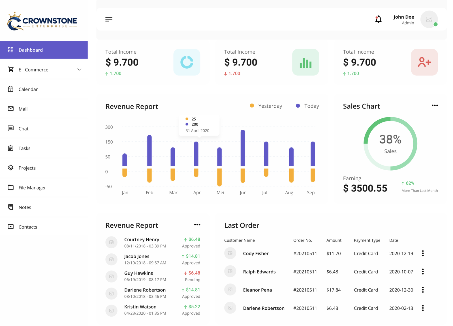The height and width of the screenshot is (326, 453).
Task: Click the Calendar sidebar icon
Action: [x=10, y=89]
